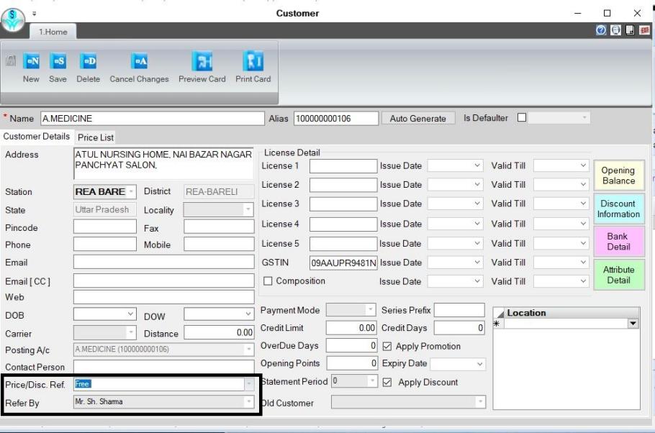Open the Station dropdown

[x=131, y=191]
